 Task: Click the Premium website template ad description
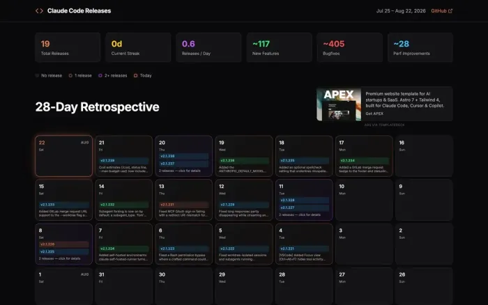click(405, 100)
